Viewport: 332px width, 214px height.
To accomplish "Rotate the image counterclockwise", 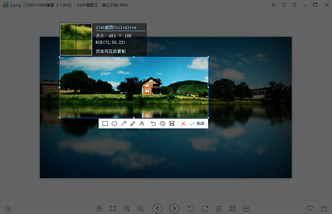I will coord(191,208).
